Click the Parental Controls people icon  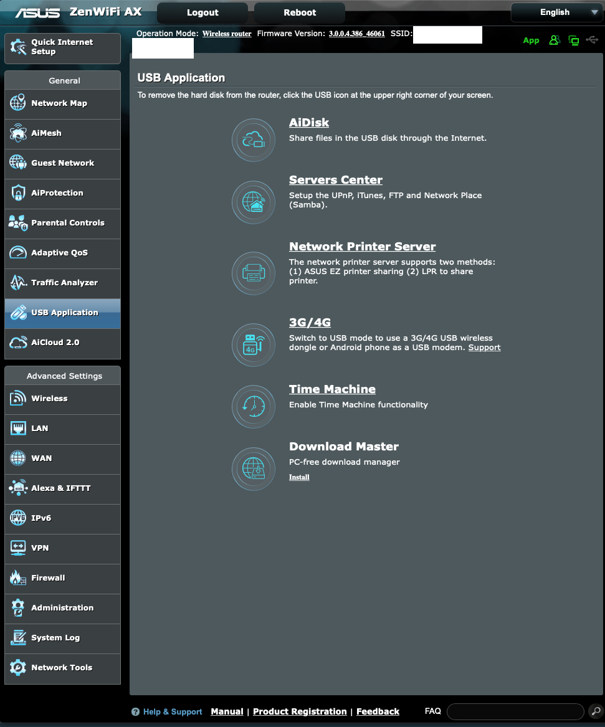(x=18, y=223)
